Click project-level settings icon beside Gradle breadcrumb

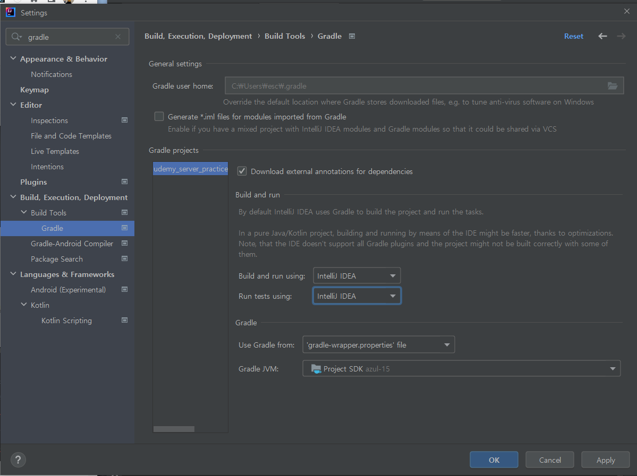[x=352, y=36]
